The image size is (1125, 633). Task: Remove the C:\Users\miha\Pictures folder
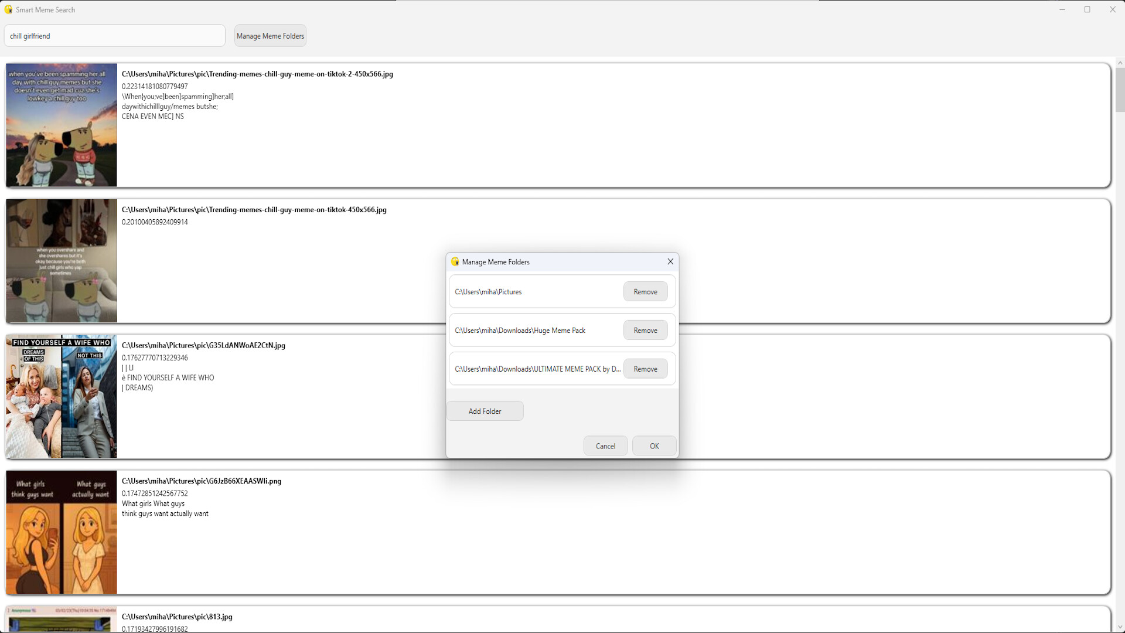(x=645, y=291)
